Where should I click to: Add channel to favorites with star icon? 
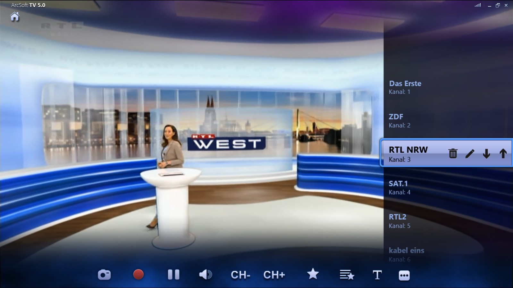pos(313,274)
